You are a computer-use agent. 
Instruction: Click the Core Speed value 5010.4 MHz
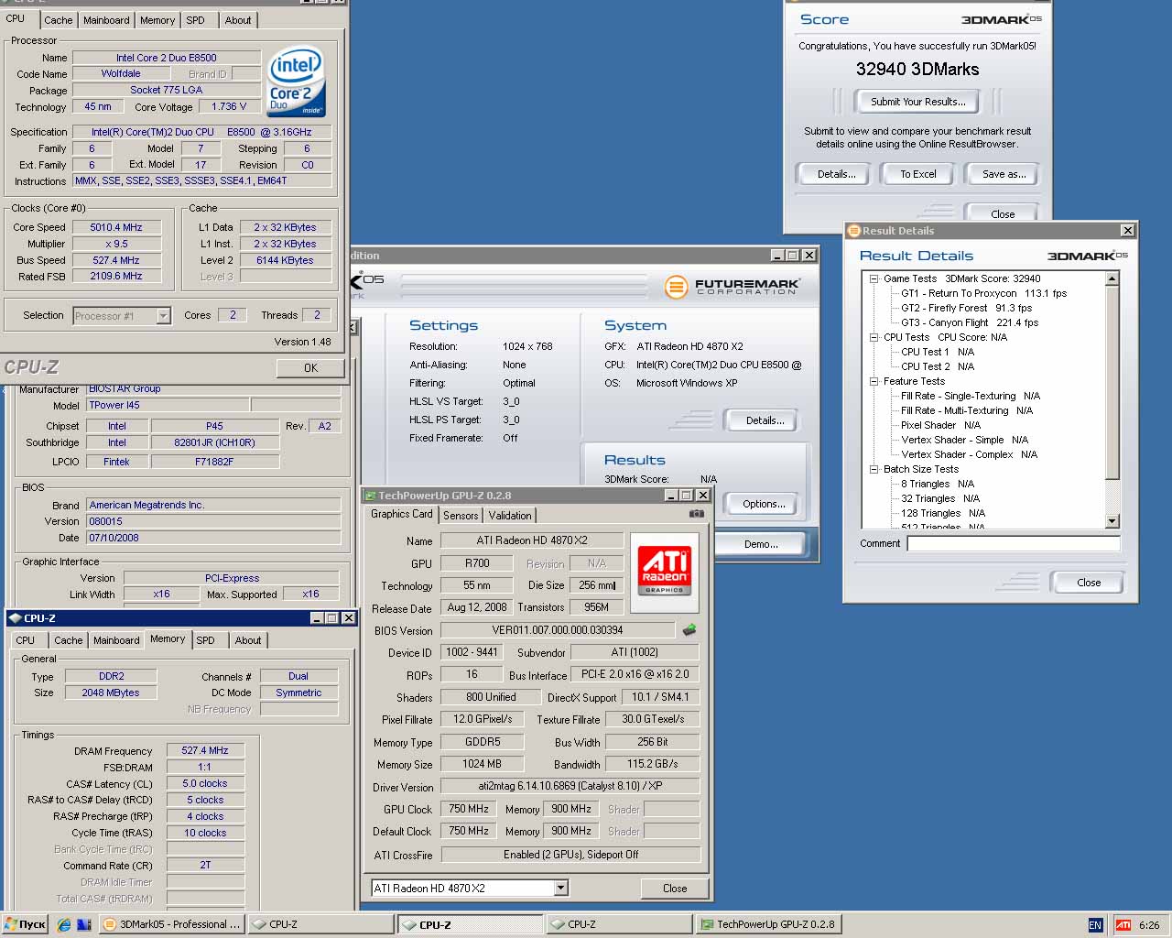(116, 227)
